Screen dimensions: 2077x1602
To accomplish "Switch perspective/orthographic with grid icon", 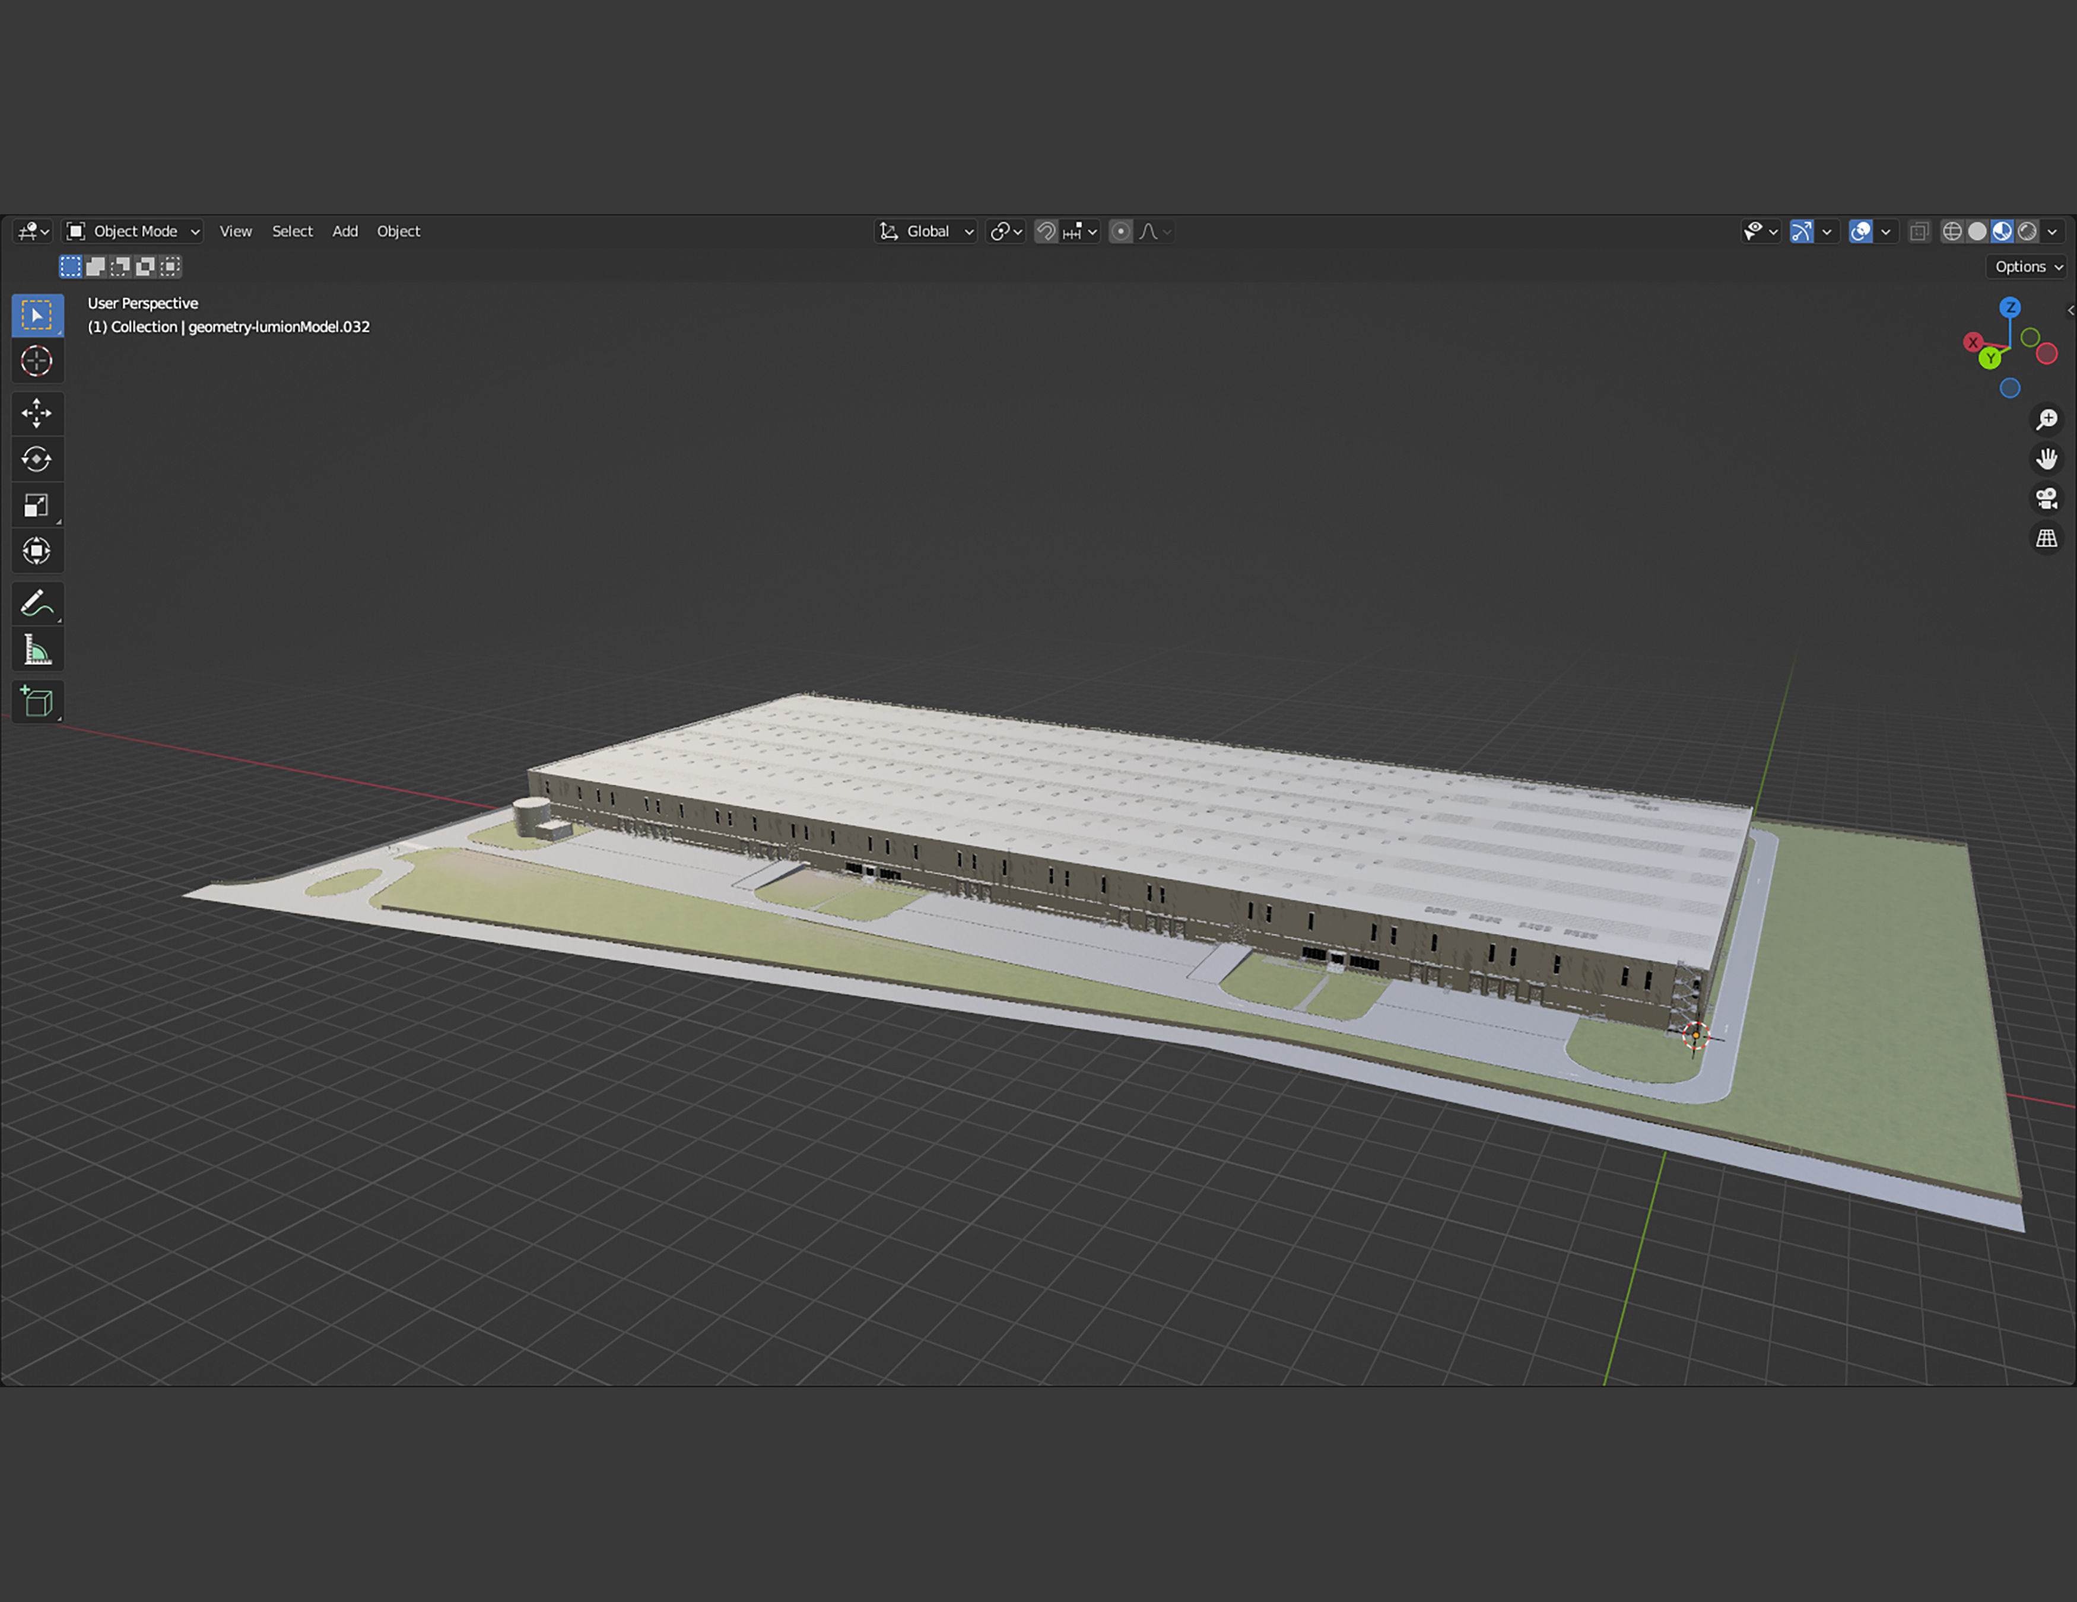I will click(x=2047, y=538).
